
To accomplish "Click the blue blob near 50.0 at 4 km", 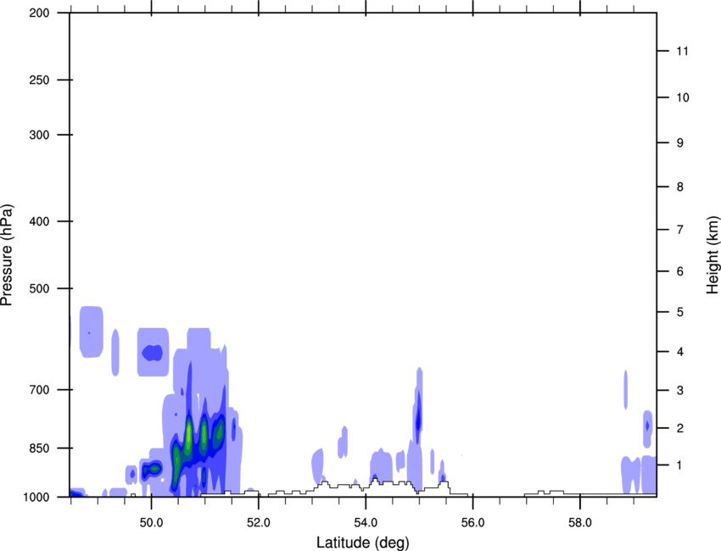I will coord(152,353).
